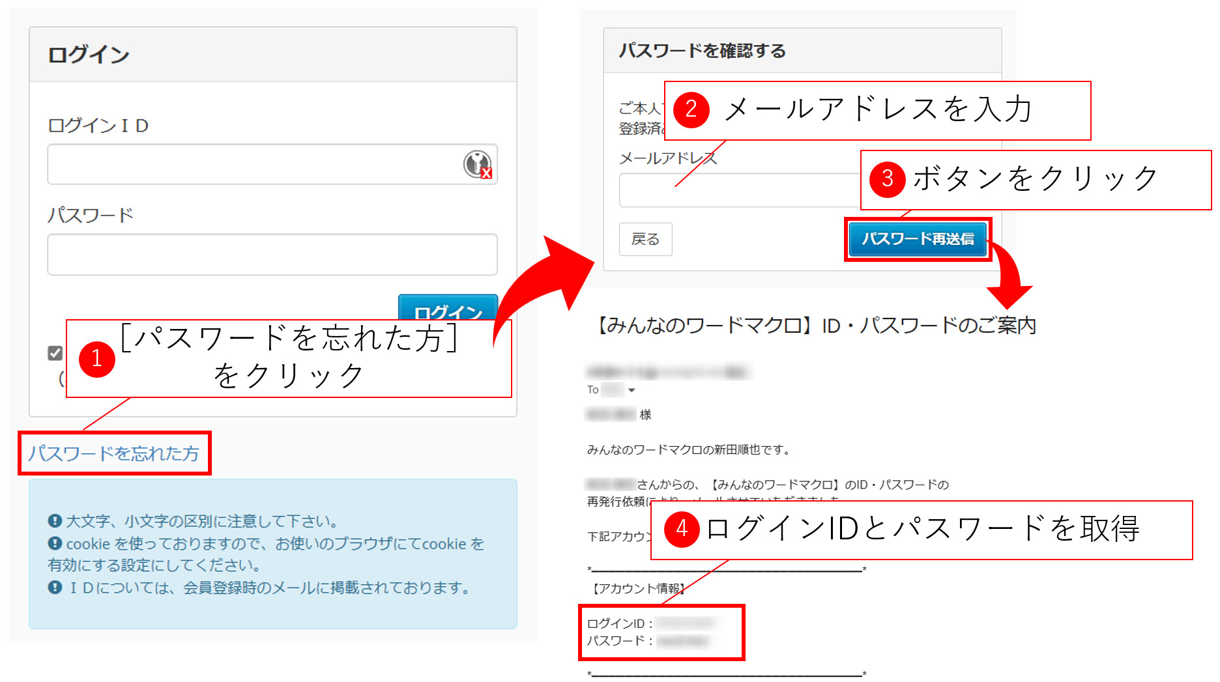Expand the To recipient dropdown arrow
Image resolution: width=1220 pixels, height=682 pixels.
631,390
